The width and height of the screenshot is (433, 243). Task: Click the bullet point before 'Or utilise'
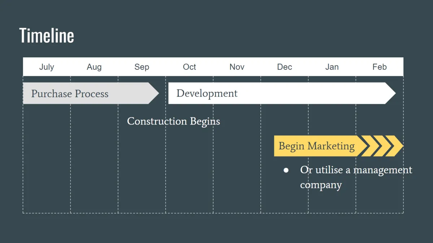[286, 170]
